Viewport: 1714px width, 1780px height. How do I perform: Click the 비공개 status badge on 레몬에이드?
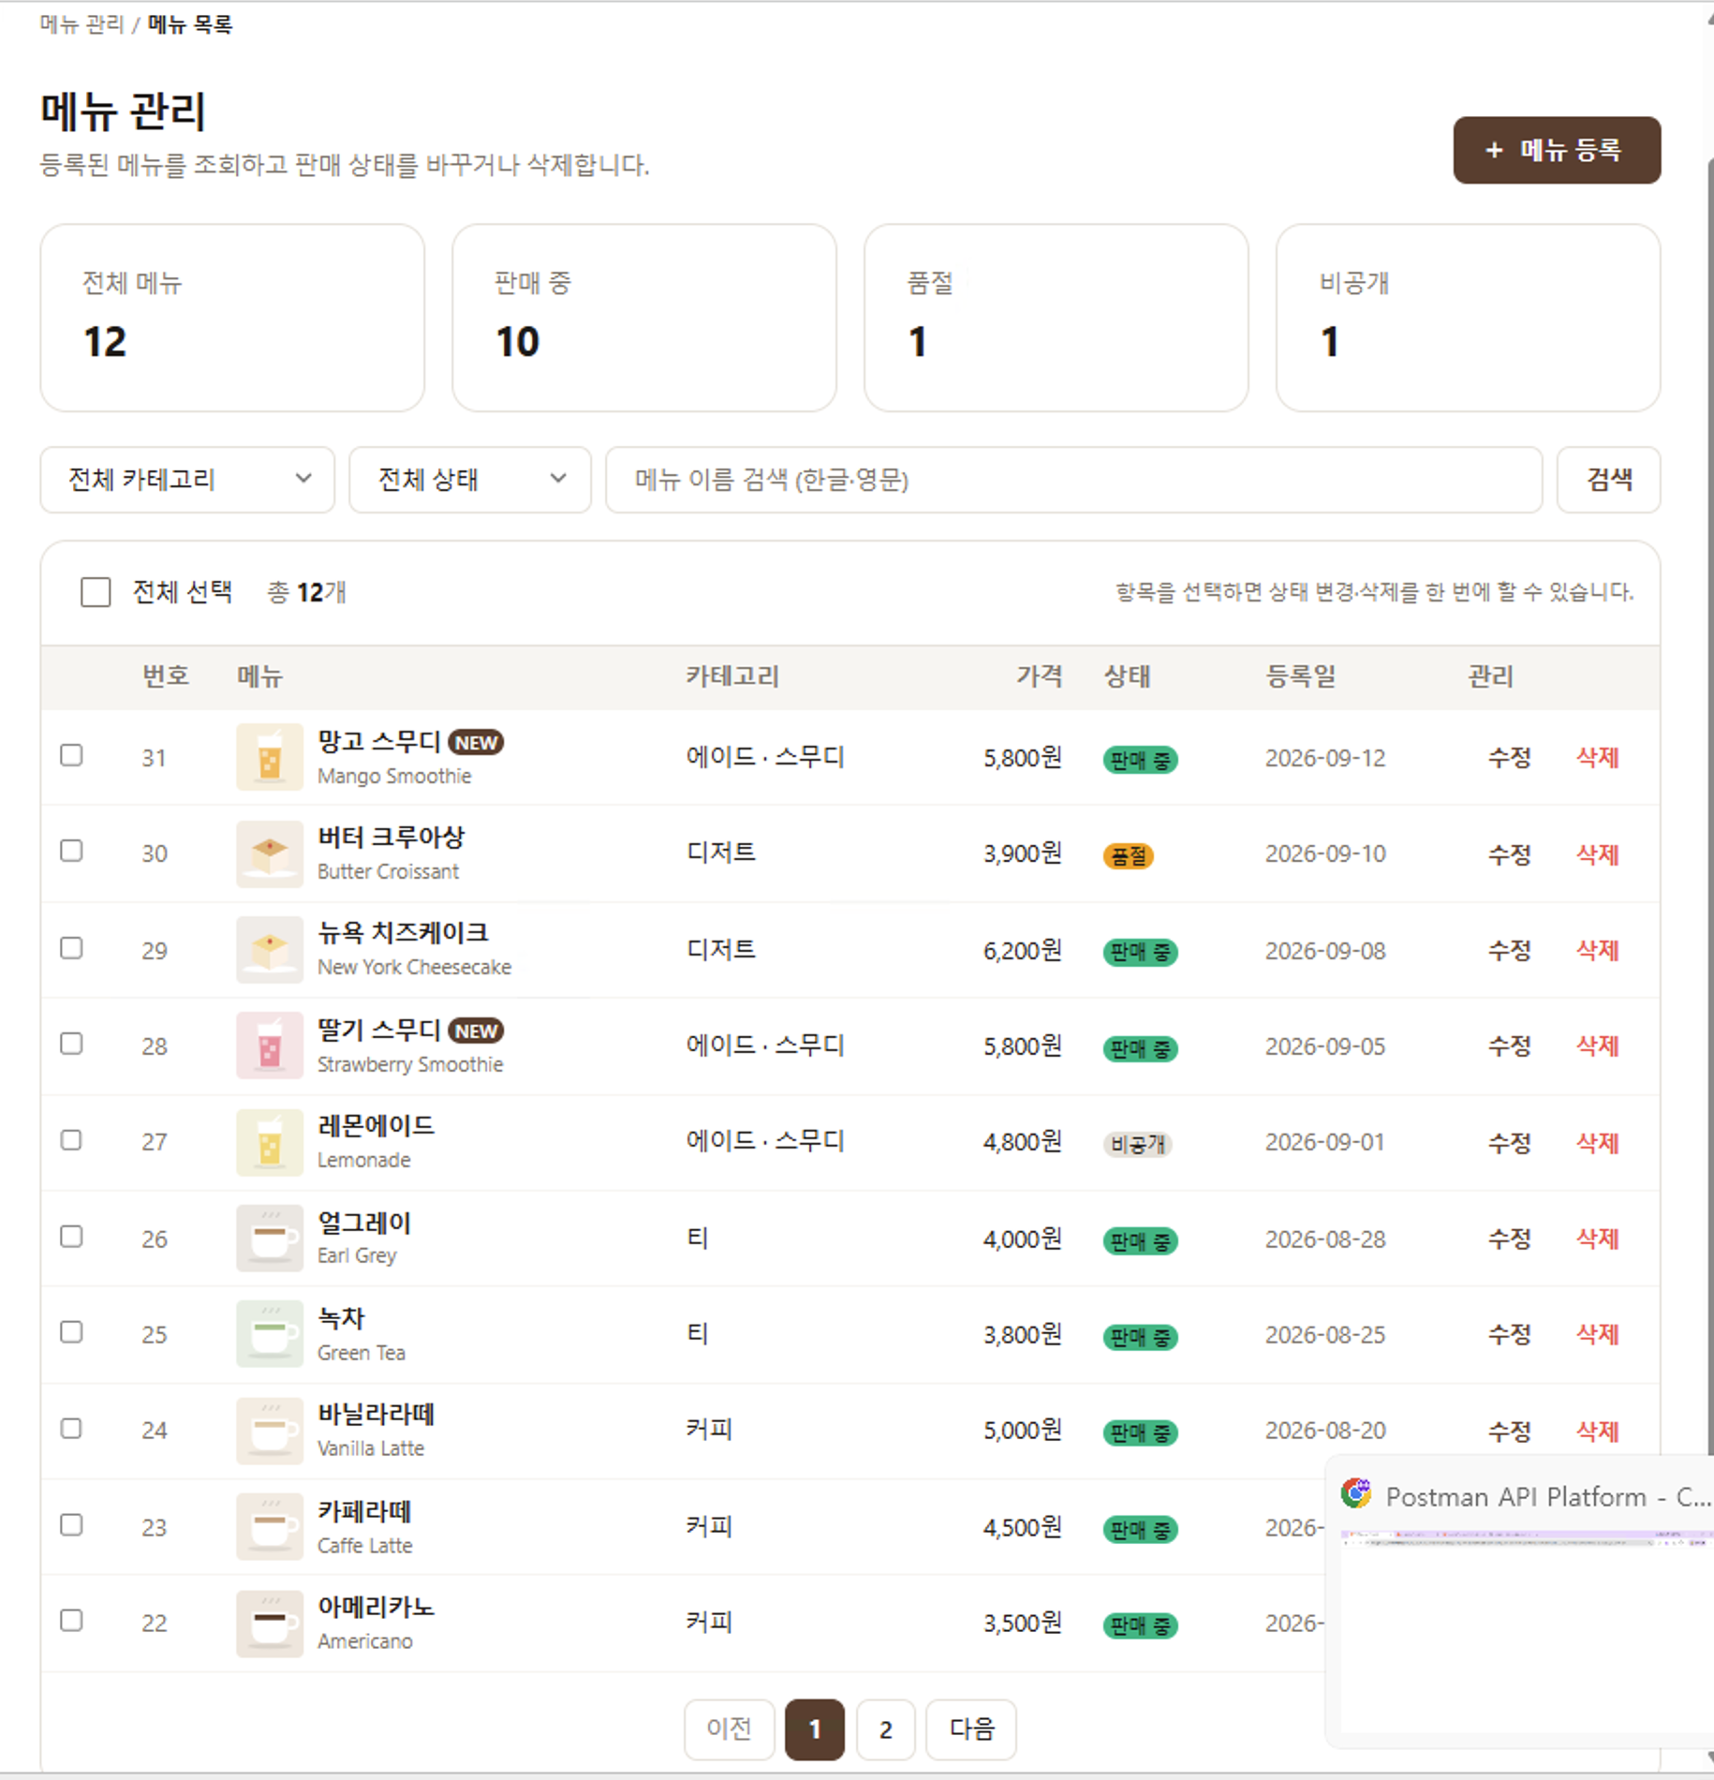1138,1144
